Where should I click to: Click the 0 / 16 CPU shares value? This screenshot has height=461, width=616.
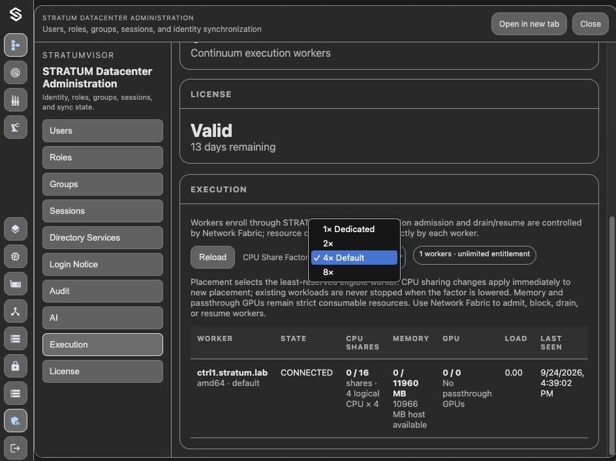(357, 373)
